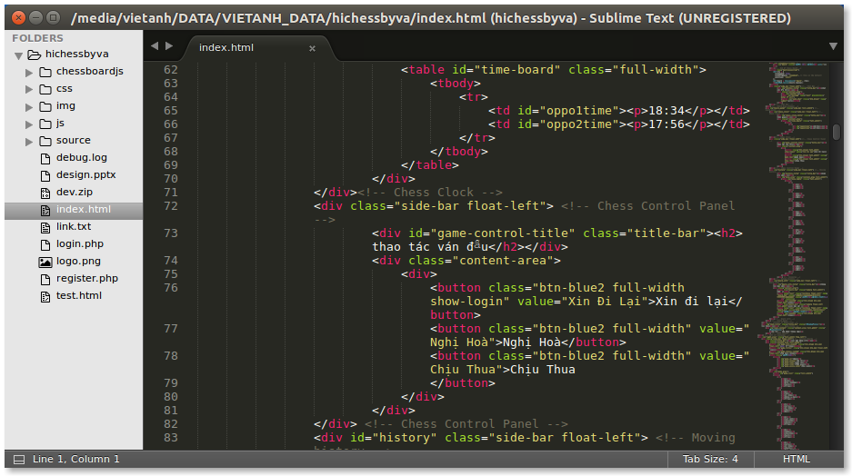Click line number 83 in gutter
This screenshot has height=476, width=852.
pyautogui.click(x=171, y=438)
